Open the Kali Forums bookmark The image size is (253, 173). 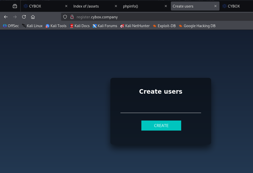105,26
